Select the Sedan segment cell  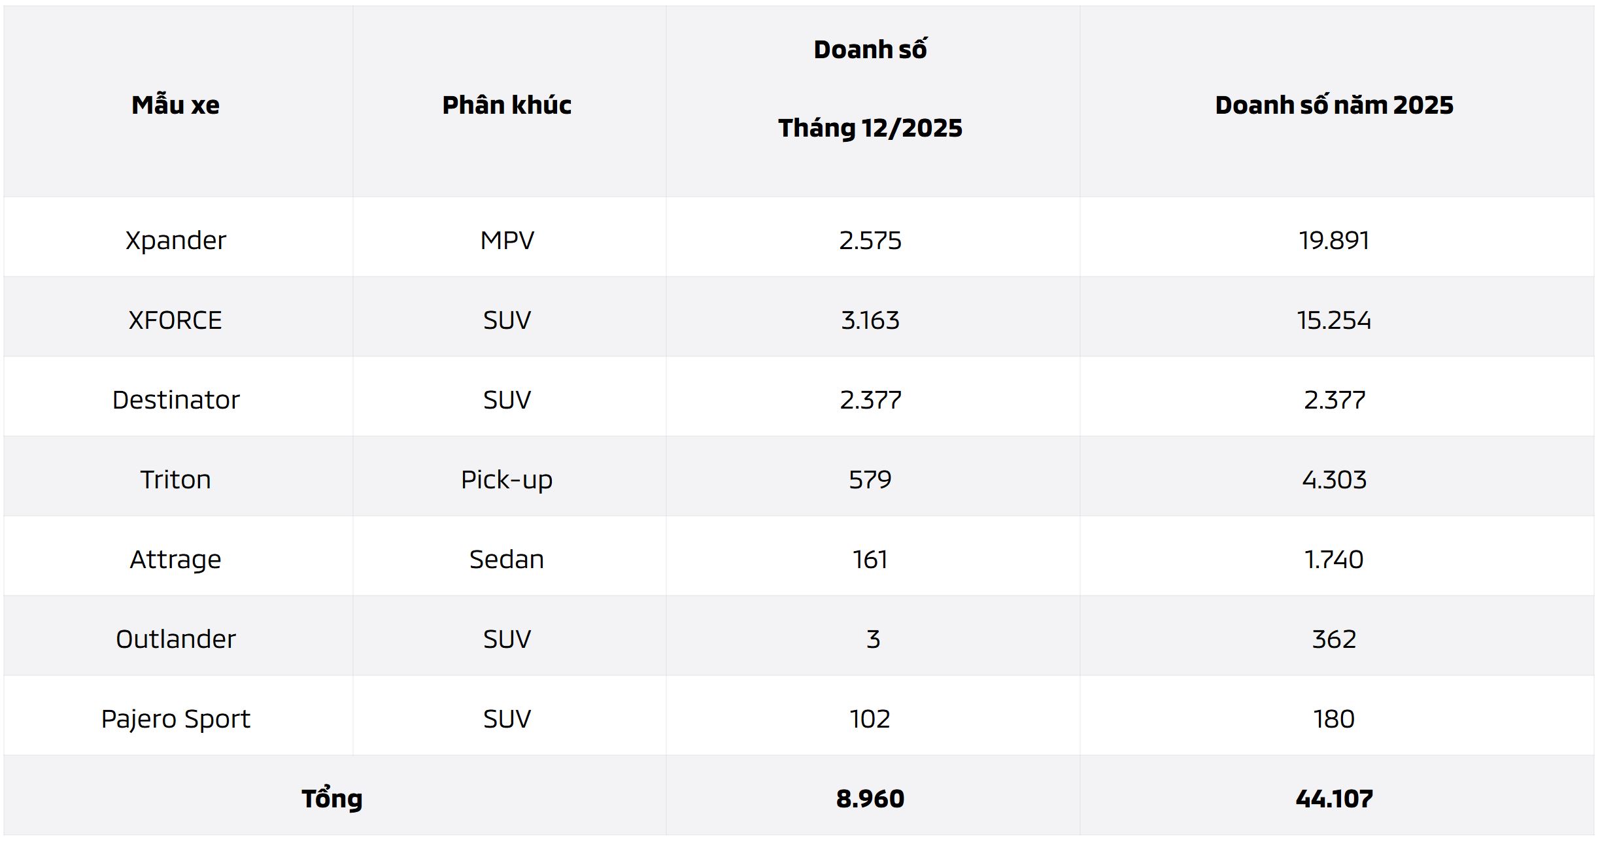[x=507, y=559]
